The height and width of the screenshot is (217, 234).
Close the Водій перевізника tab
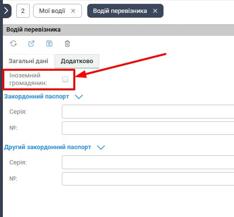[x=155, y=11]
